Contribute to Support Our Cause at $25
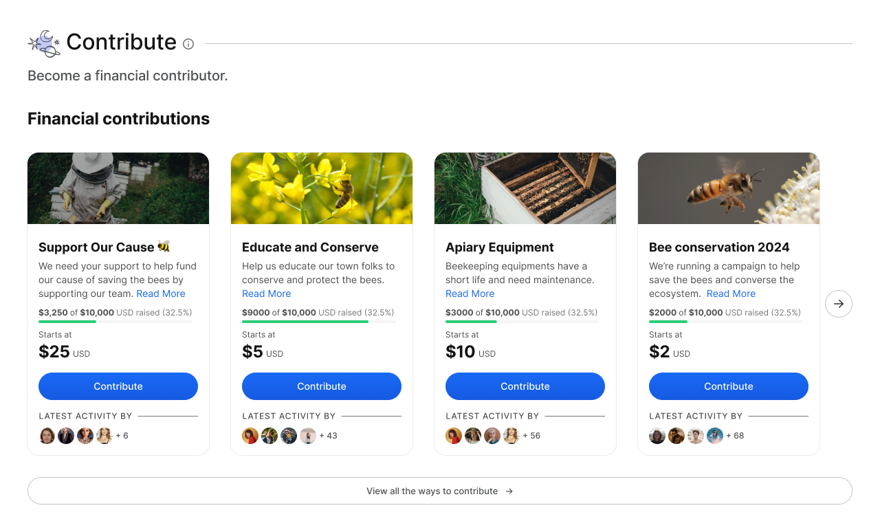This screenshot has height=532, width=880. (x=118, y=386)
